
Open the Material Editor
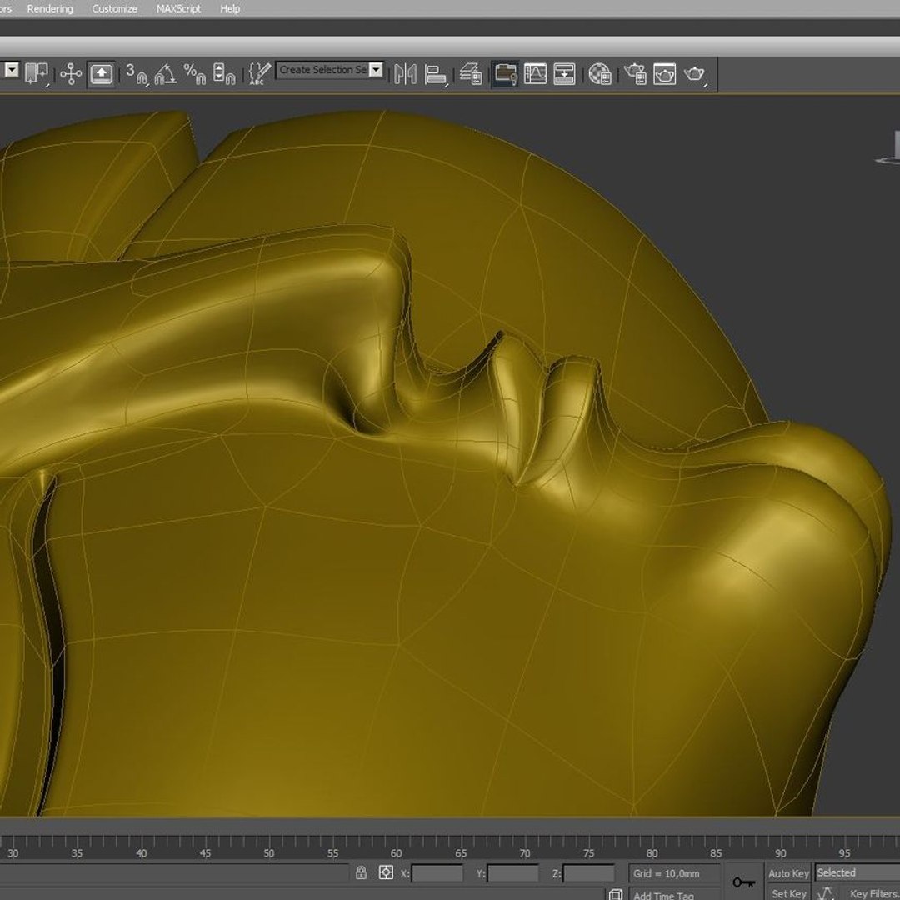pos(600,74)
